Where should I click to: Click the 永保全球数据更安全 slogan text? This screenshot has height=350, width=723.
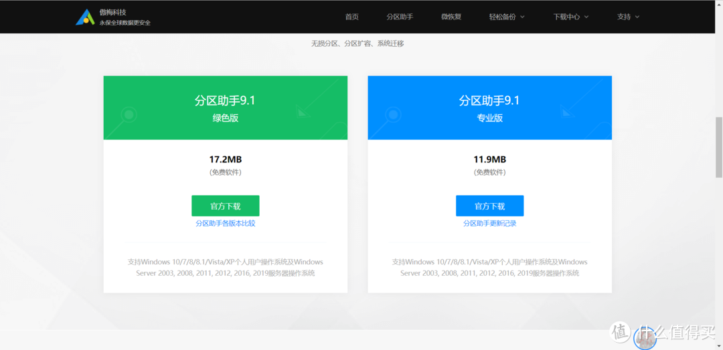[x=125, y=23]
